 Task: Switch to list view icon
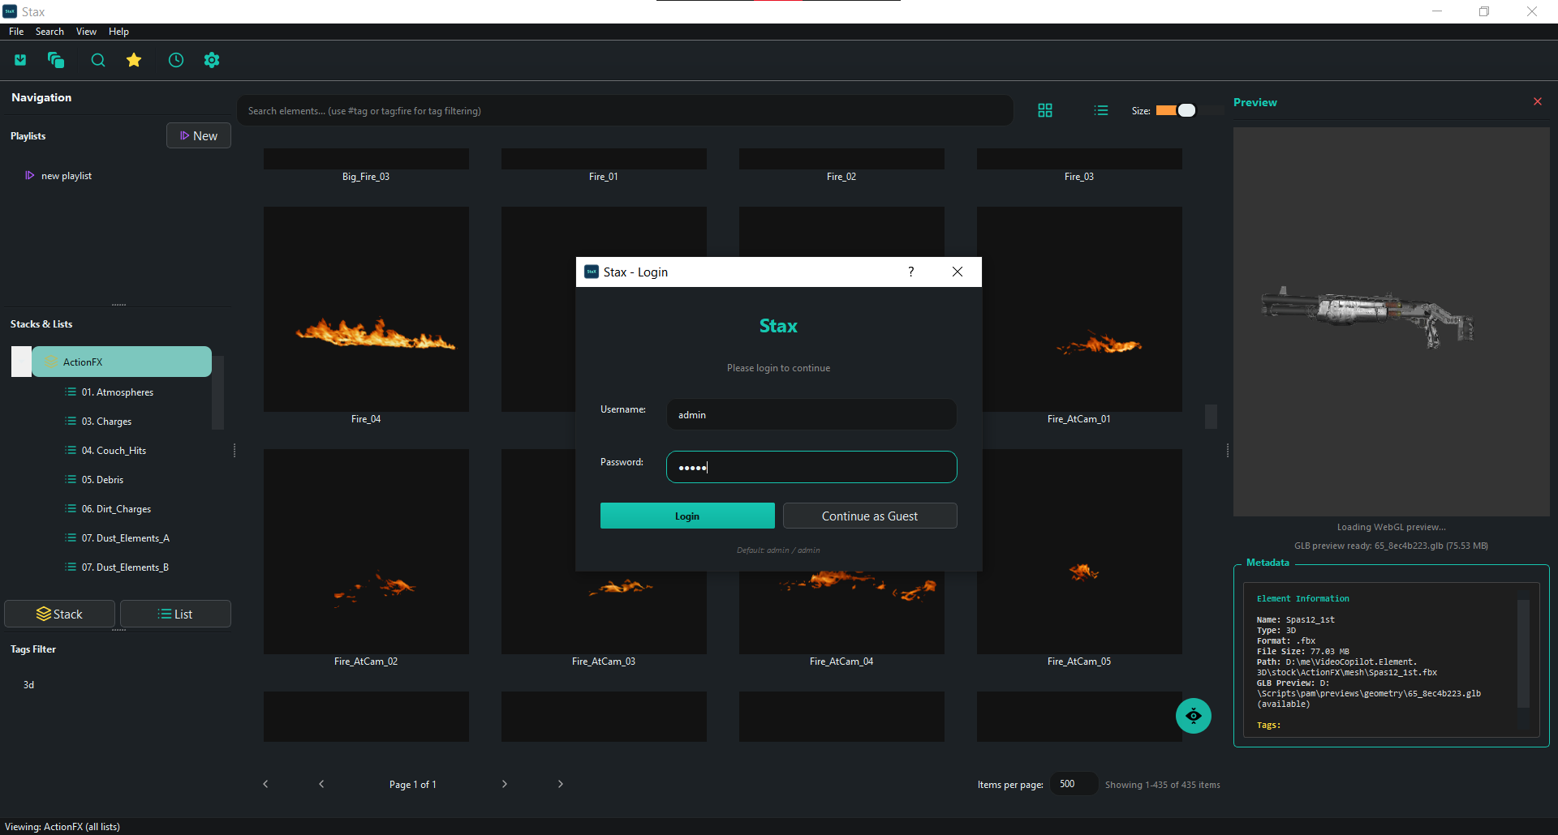click(x=1101, y=110)
